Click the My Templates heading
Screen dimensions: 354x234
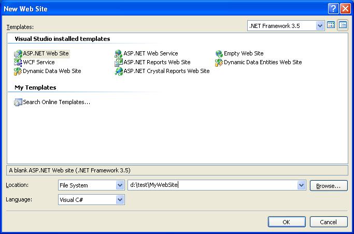[35, 87]
